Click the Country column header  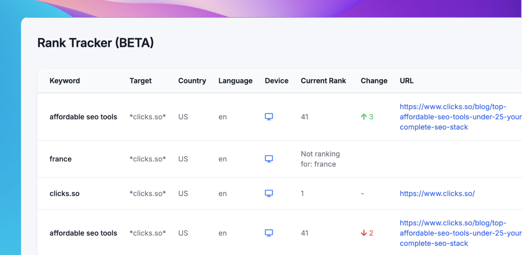192,81
